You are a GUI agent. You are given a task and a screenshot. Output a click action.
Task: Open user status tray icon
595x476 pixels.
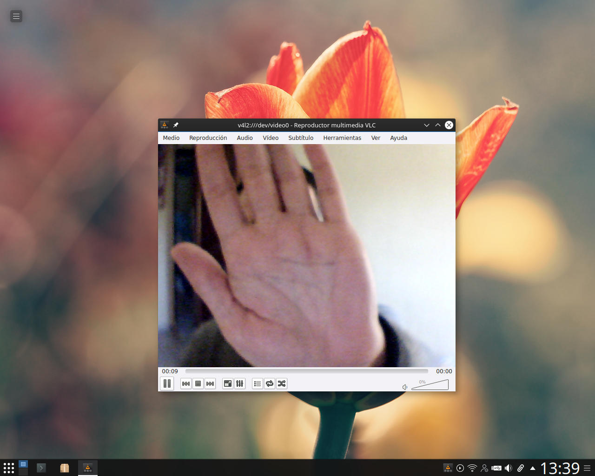click(x=484, y=468)
